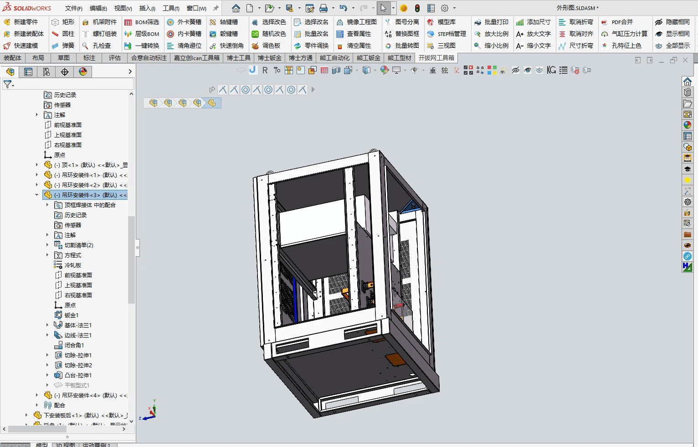Expand the 切割清单(2) tree item
698x447 pixels.
click(x=47, y=245)
